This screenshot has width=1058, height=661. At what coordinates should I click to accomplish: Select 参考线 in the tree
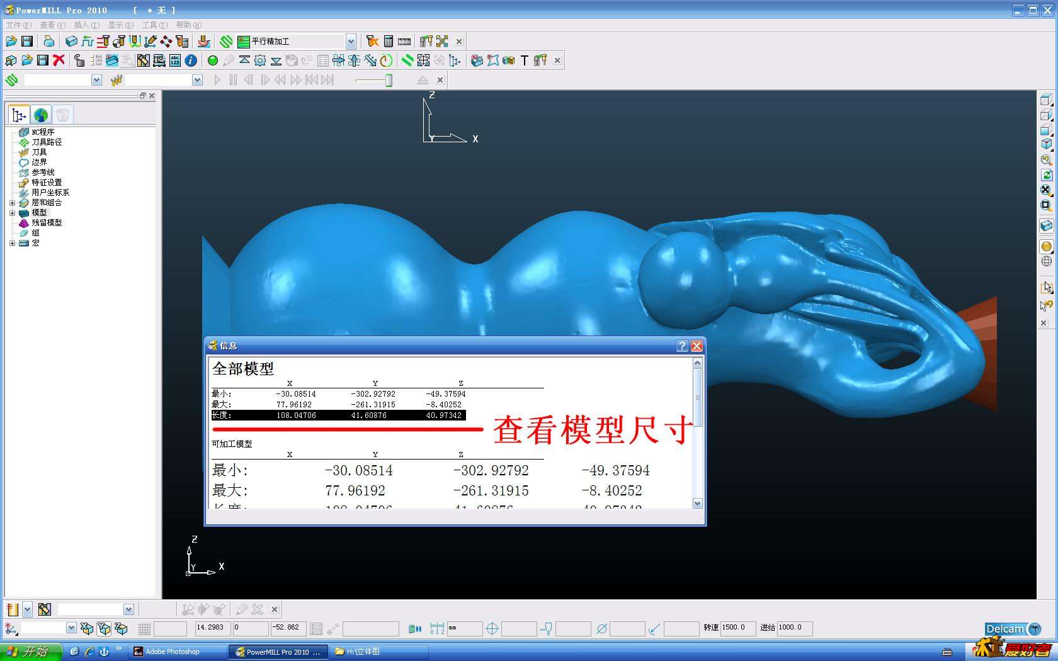(x=43, y=172)
